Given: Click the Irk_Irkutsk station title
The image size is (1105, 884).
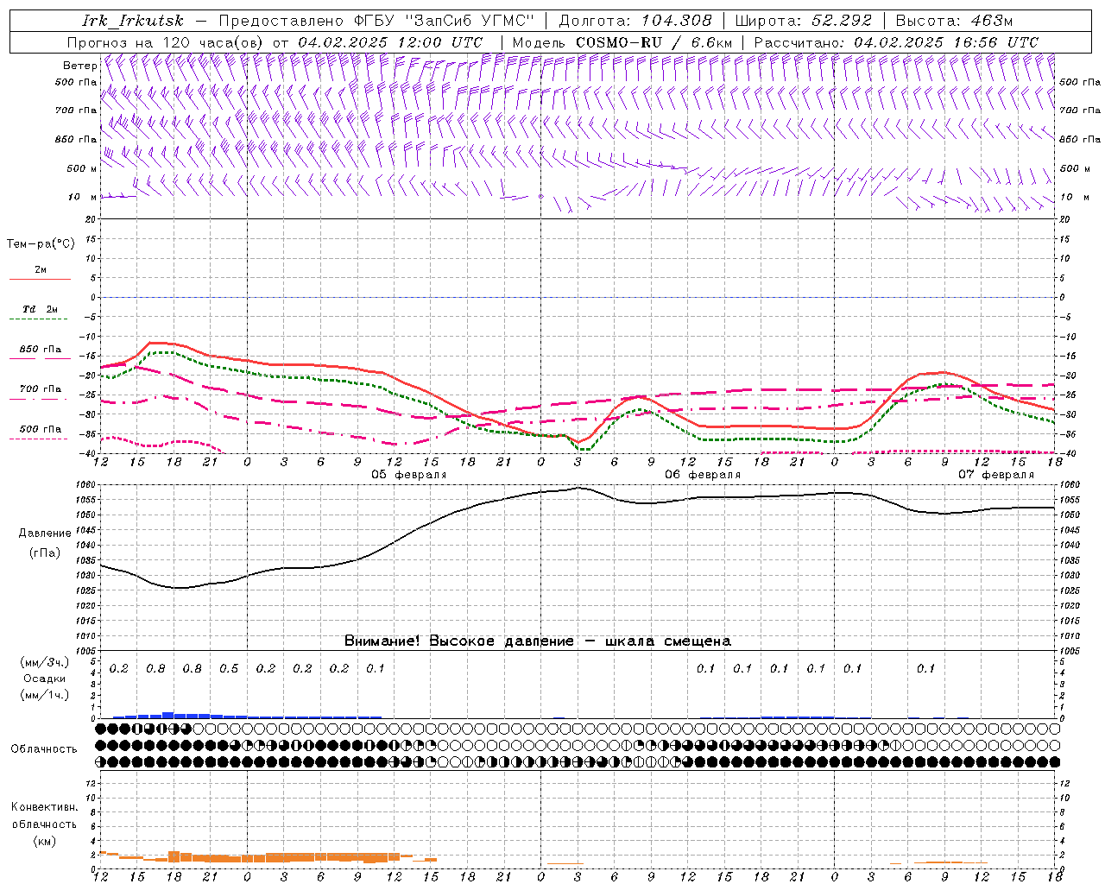Looking at the screenshot, I should click(132, 21).
